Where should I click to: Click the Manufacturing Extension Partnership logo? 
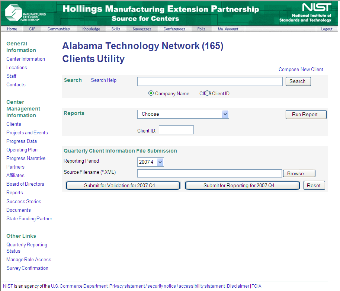[x=25, y=13]
